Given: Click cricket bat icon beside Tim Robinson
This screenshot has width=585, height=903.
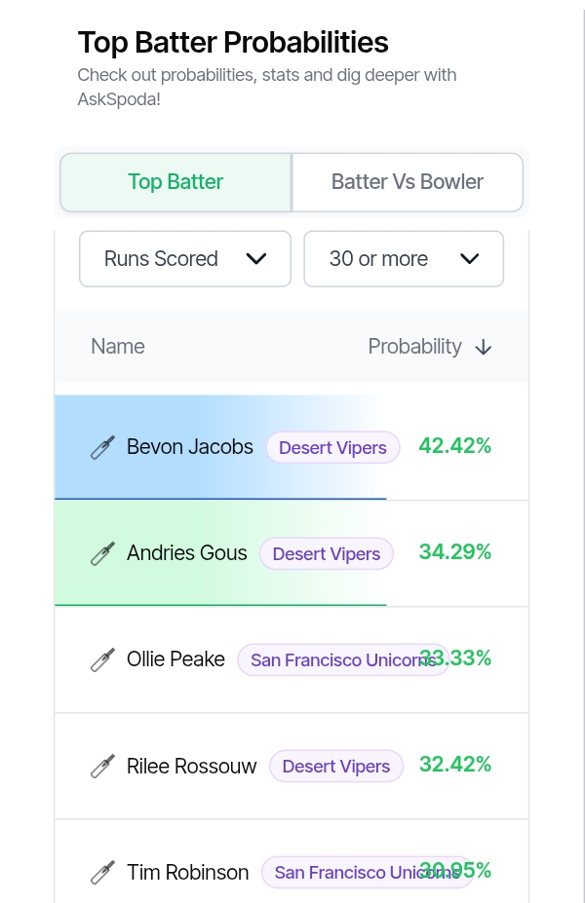Looking at the screenshot, I should [x=102, y=872].
